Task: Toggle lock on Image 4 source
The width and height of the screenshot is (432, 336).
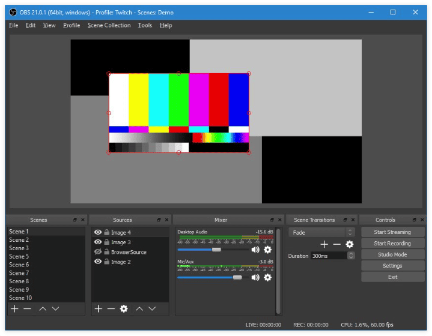Action: point(106,232)
